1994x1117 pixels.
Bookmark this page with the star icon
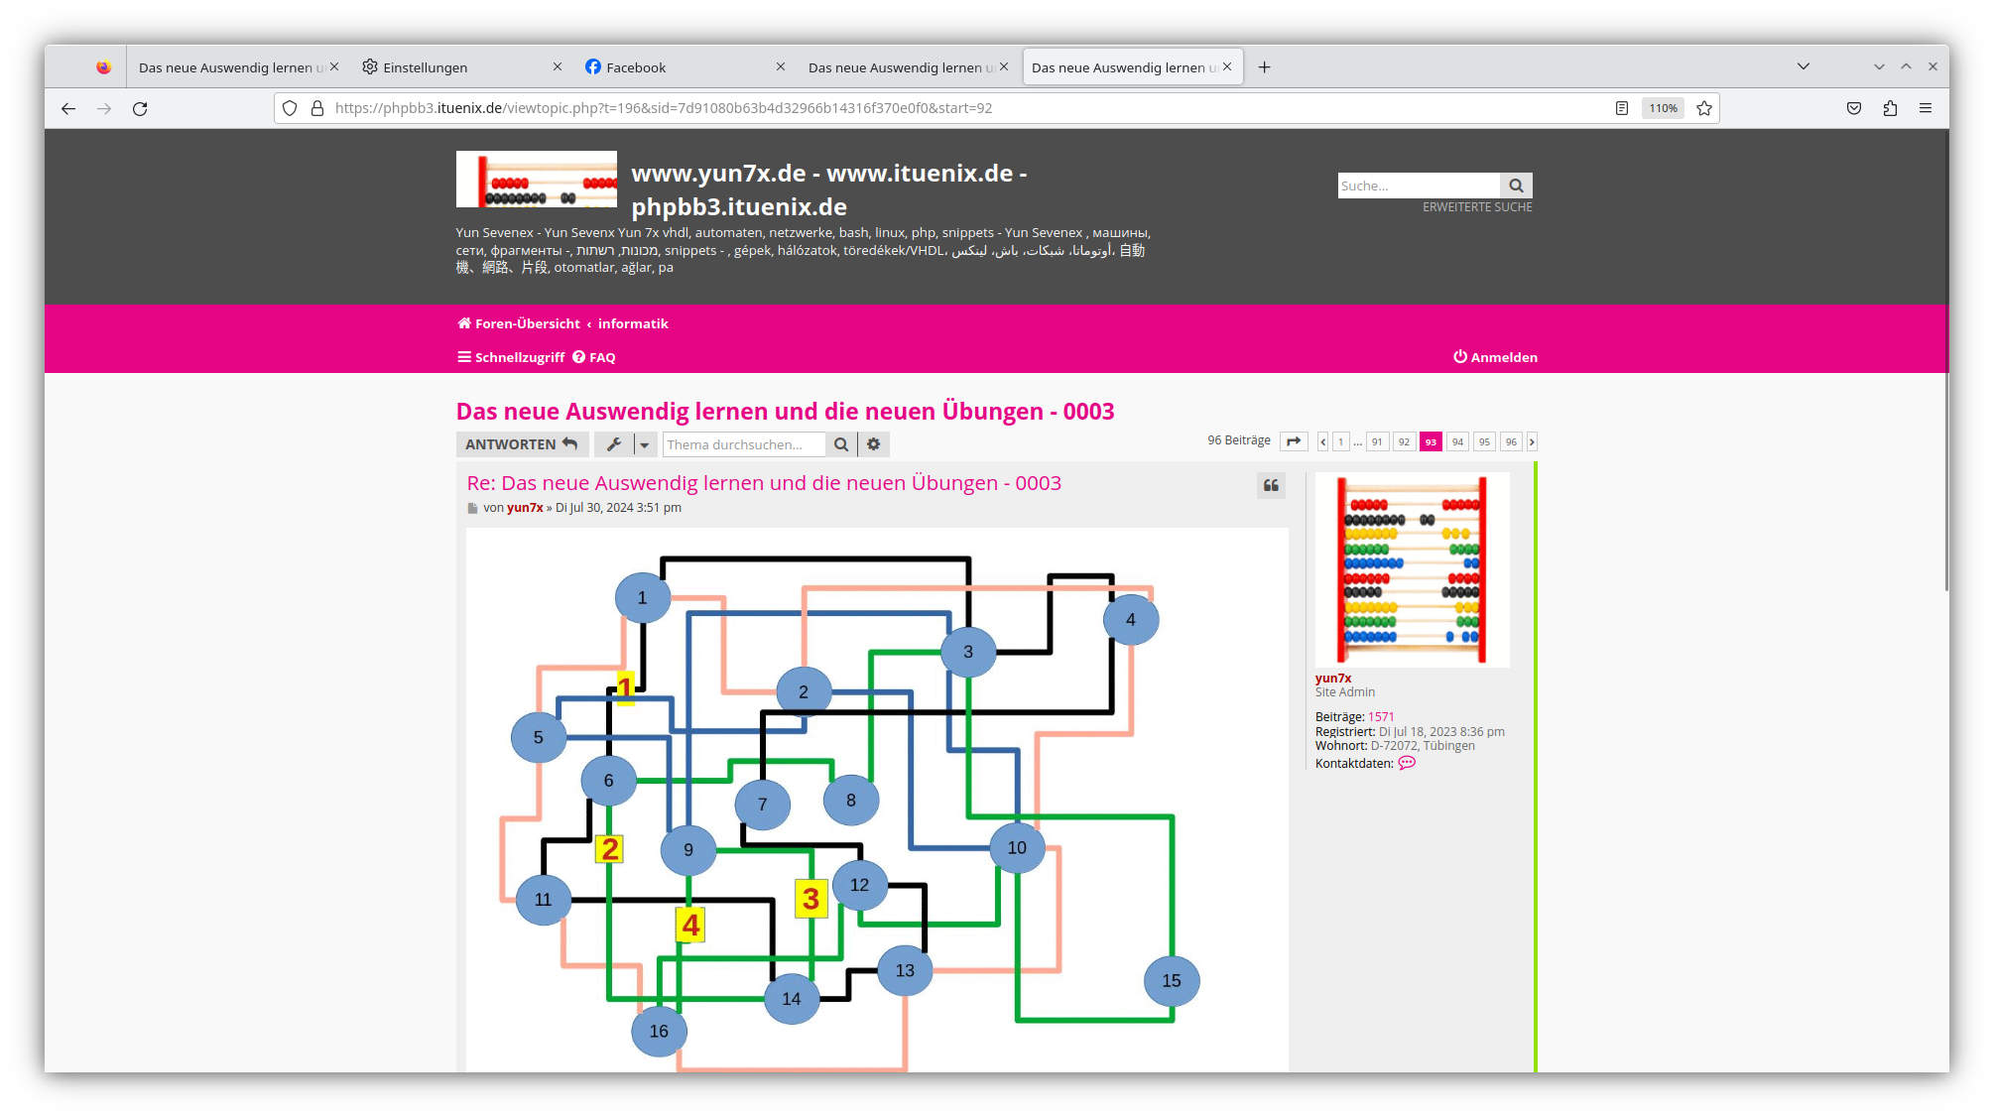[1704, 108]
